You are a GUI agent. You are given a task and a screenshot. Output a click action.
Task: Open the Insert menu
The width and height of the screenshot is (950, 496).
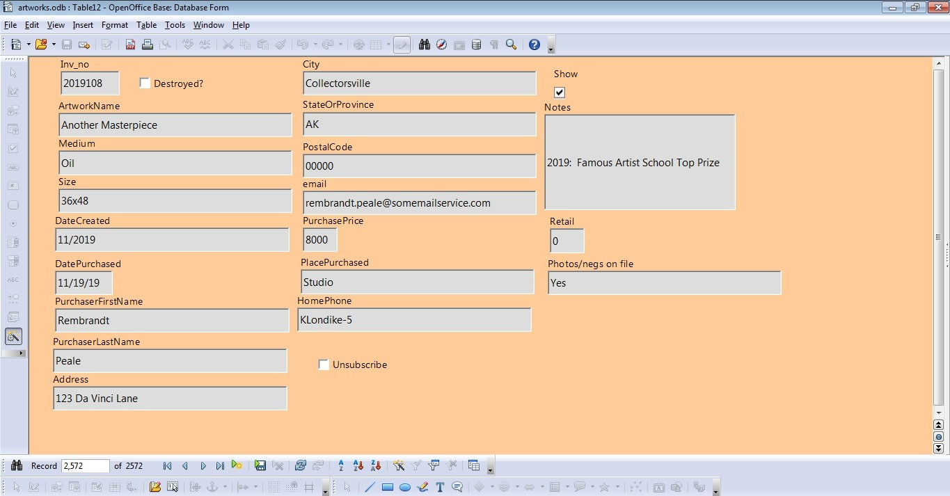[x=83, y=25]
